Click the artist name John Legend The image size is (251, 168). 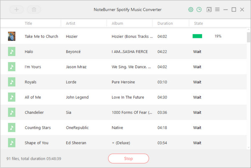(77, 97)
